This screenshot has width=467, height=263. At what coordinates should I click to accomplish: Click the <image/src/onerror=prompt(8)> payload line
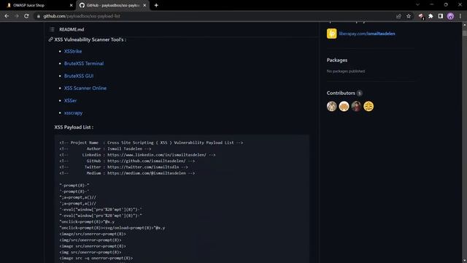click(x=93, y=234)
